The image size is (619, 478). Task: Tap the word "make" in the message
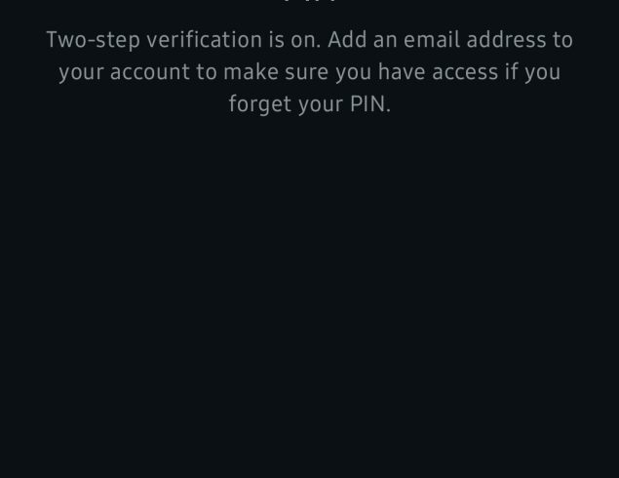(x=251, y=72)
